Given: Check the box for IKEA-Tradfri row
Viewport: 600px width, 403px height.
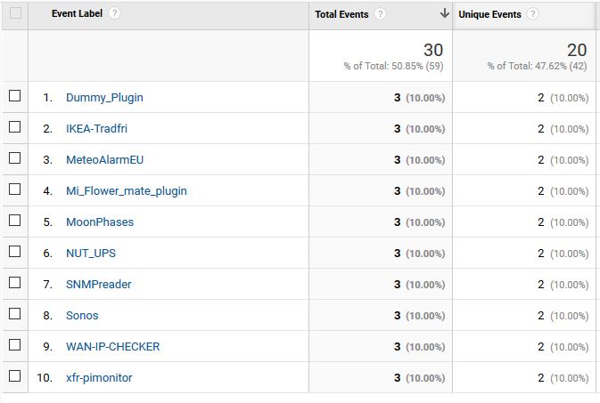Looking at the screenshot, I should [14, 127].
